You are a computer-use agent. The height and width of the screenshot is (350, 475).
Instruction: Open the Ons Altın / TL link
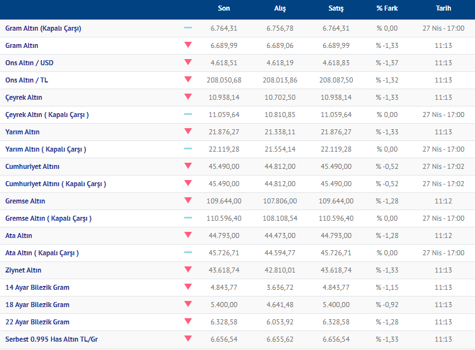pyautogui.click(x=27, y=80)
